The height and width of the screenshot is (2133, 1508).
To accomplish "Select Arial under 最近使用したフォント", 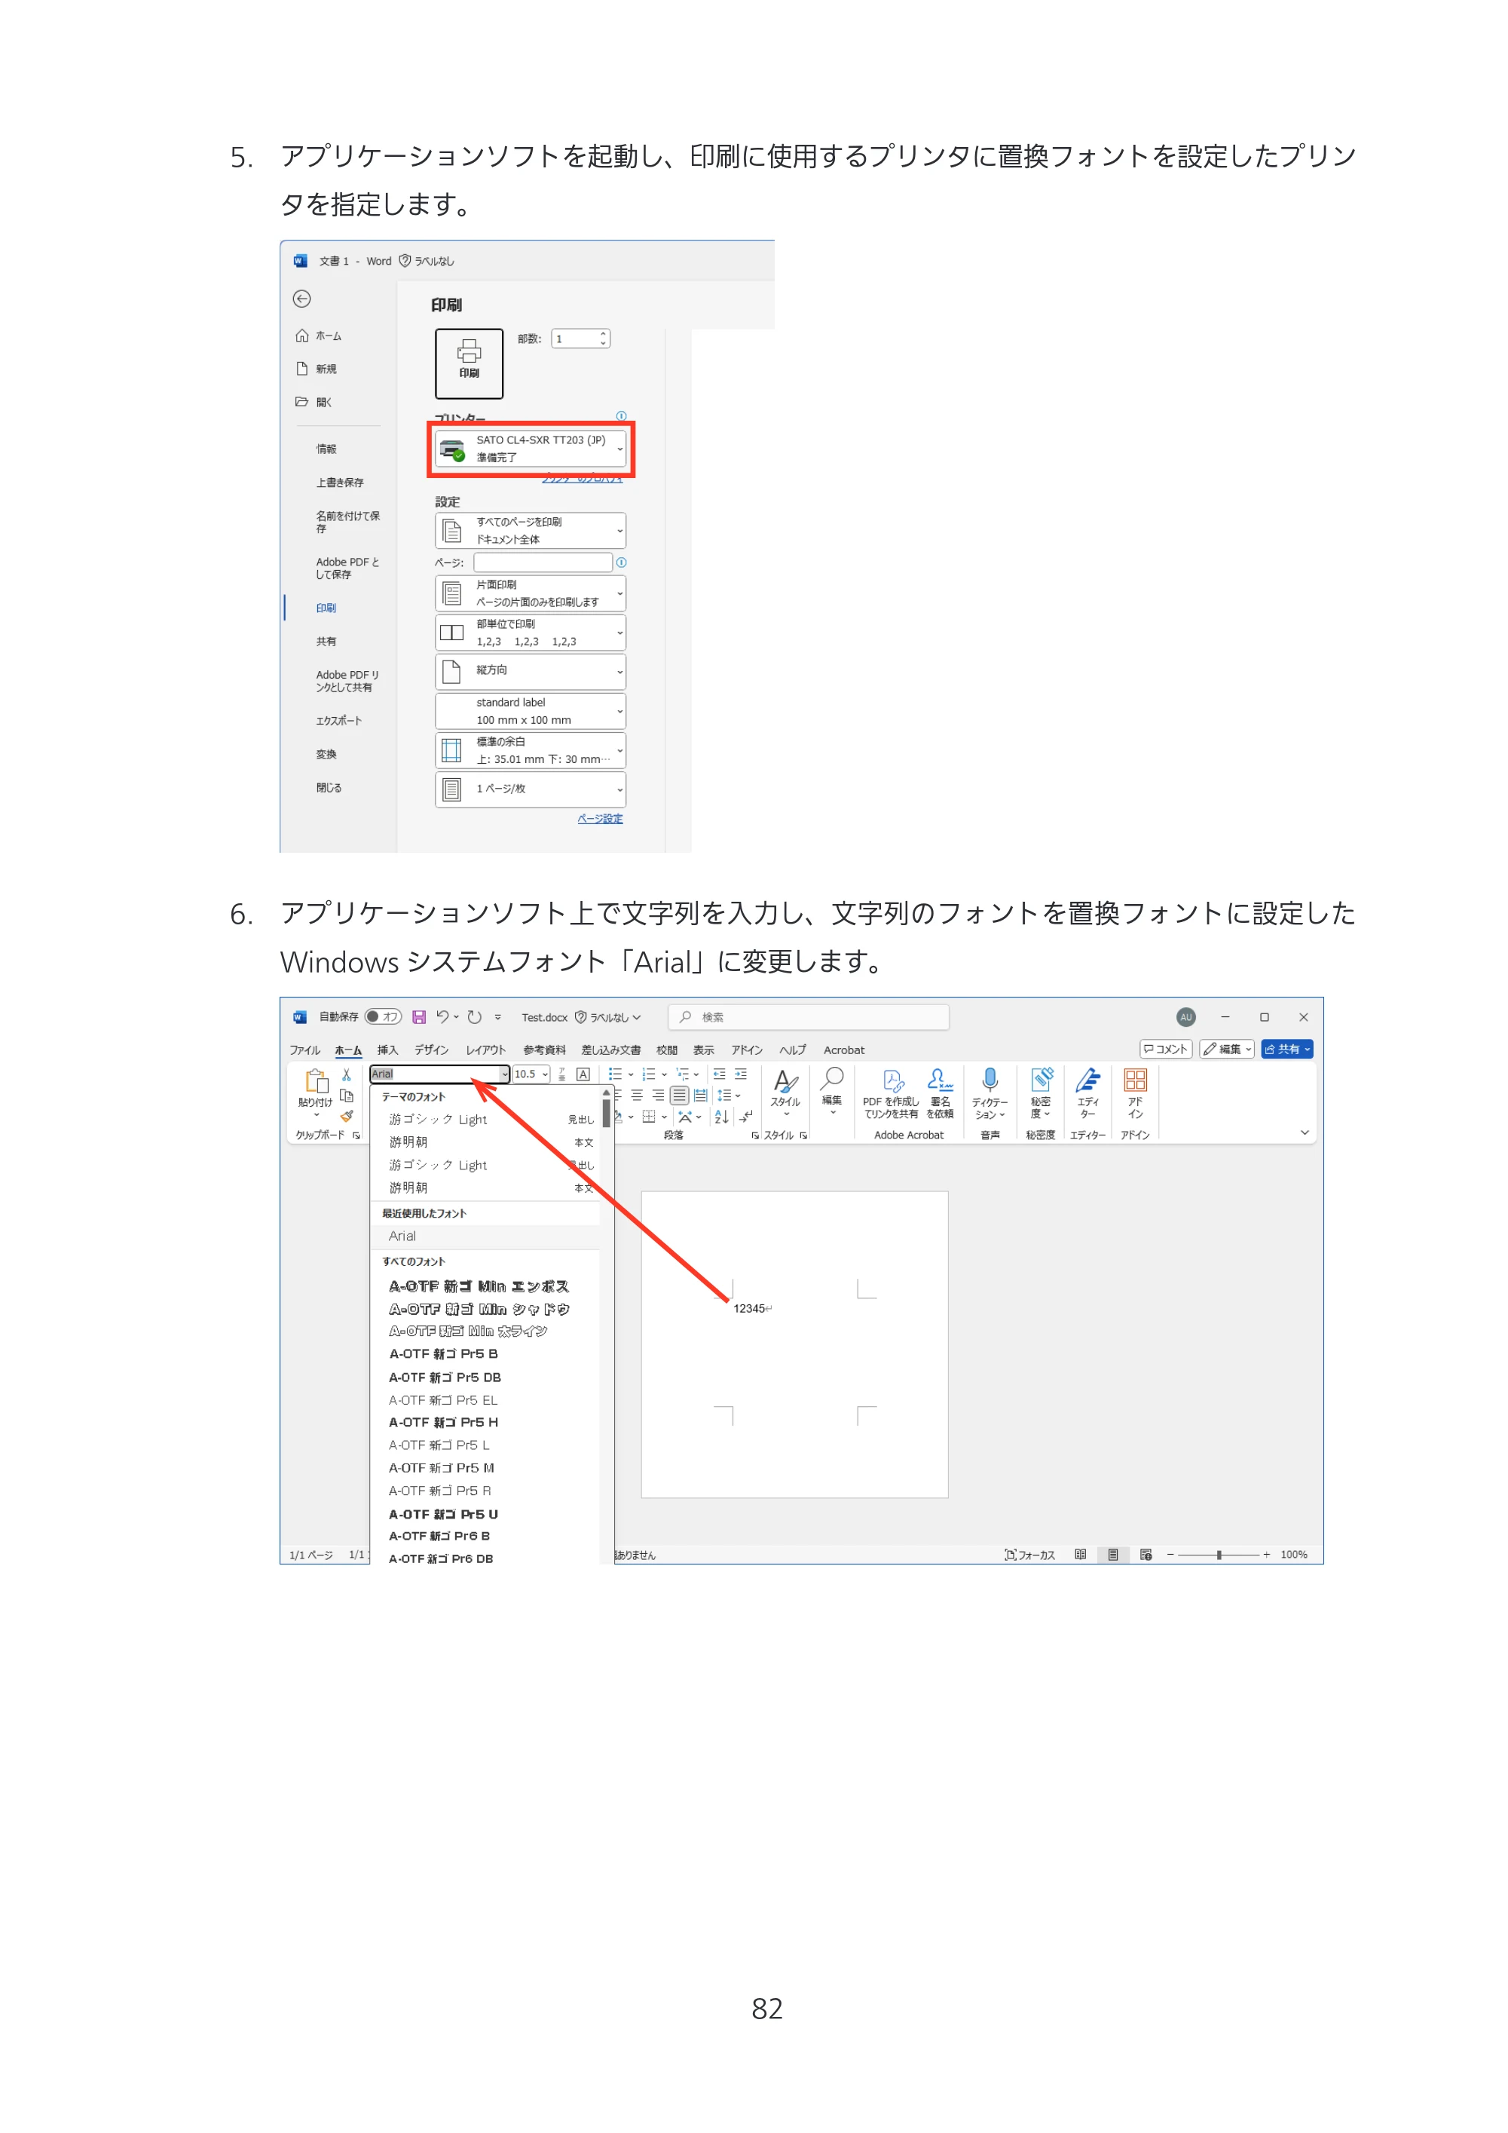I will [485, 1237].
